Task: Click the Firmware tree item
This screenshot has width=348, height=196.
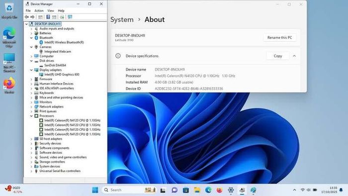Action: (46, 79)
